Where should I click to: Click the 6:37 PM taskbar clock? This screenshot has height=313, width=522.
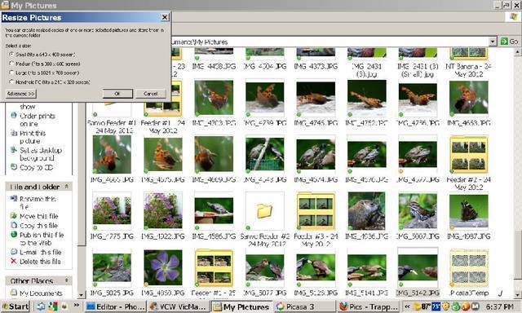(x=500, y=306)
